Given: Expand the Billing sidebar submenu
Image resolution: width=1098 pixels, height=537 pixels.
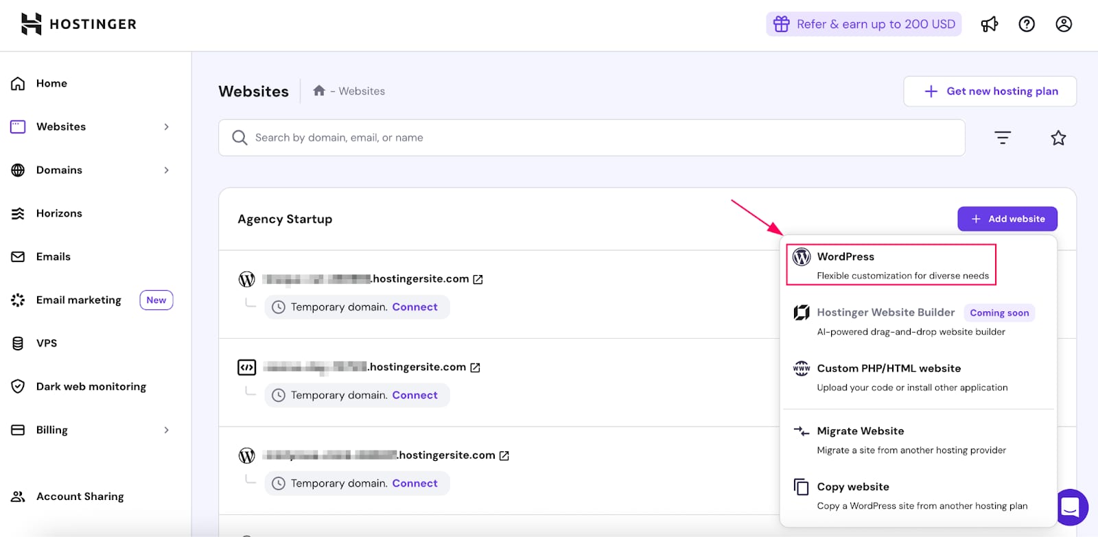Looking at the screenshot, I should pos(166,430).
